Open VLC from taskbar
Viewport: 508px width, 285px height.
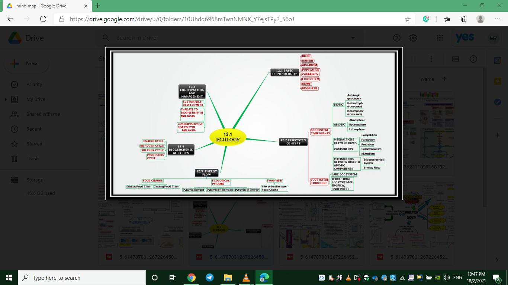point(246,278)
